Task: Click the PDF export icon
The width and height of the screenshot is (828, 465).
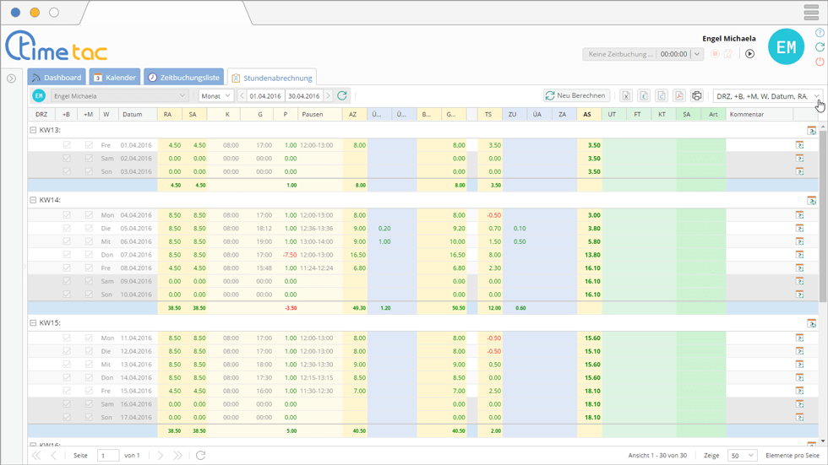Action: click(678, 96)
